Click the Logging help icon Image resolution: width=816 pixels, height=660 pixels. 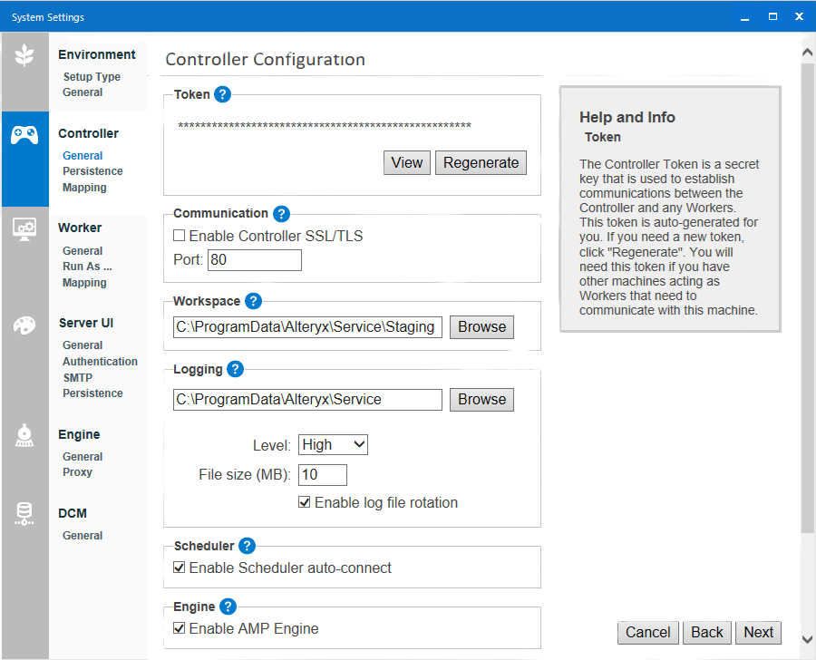[x=235, y=369]
